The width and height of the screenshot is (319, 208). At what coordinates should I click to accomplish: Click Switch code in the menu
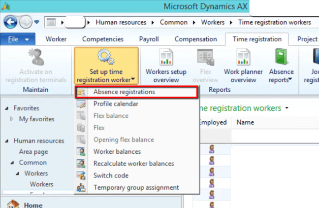[x=111, y=175]
